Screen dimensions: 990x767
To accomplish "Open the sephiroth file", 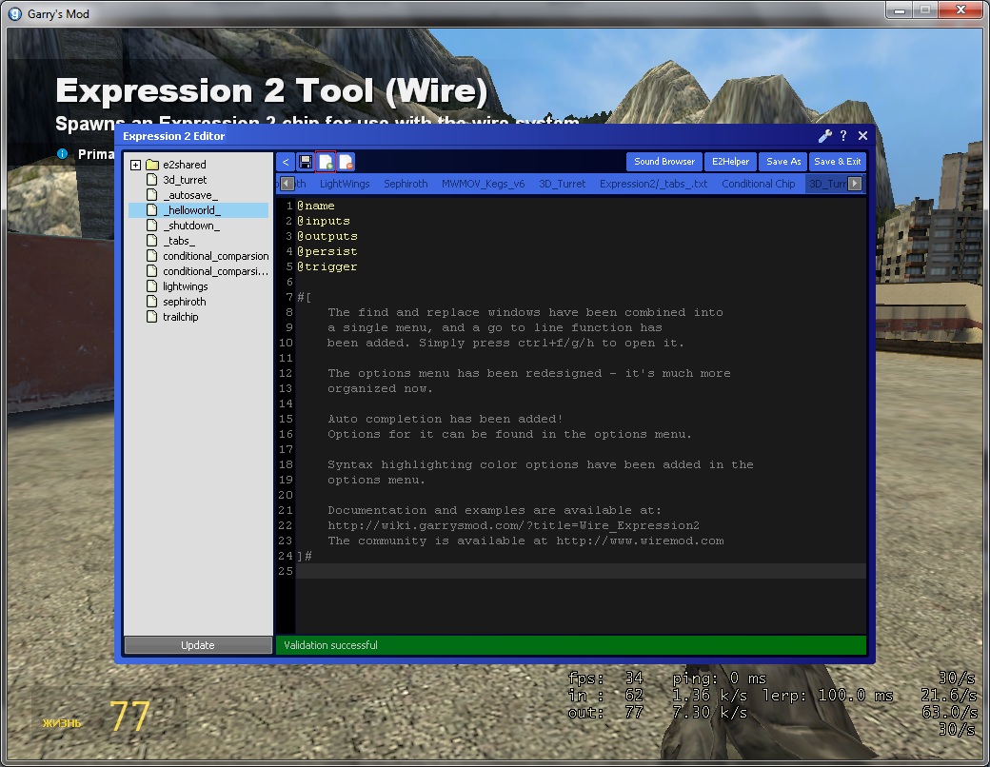I will (185, 301).
